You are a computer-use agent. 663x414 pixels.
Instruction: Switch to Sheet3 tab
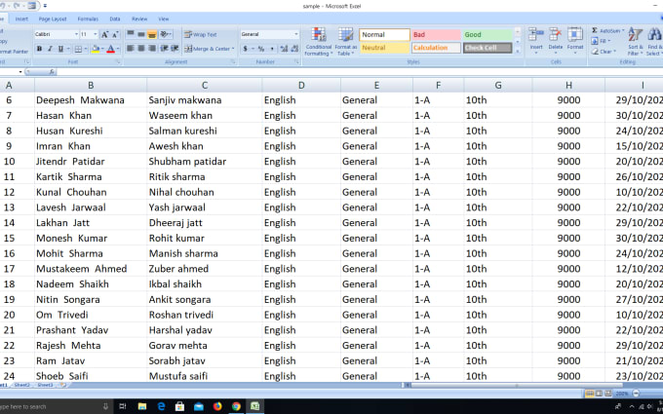[45, 386]
